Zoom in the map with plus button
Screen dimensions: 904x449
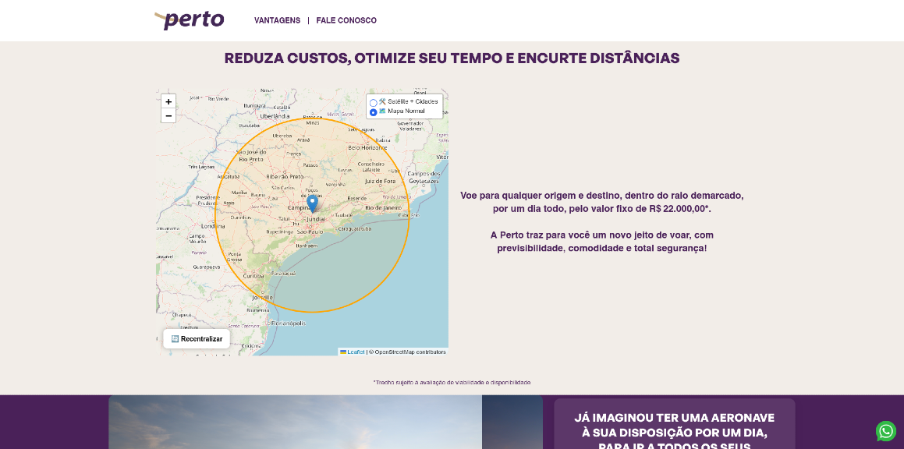[x=168, y=101]
